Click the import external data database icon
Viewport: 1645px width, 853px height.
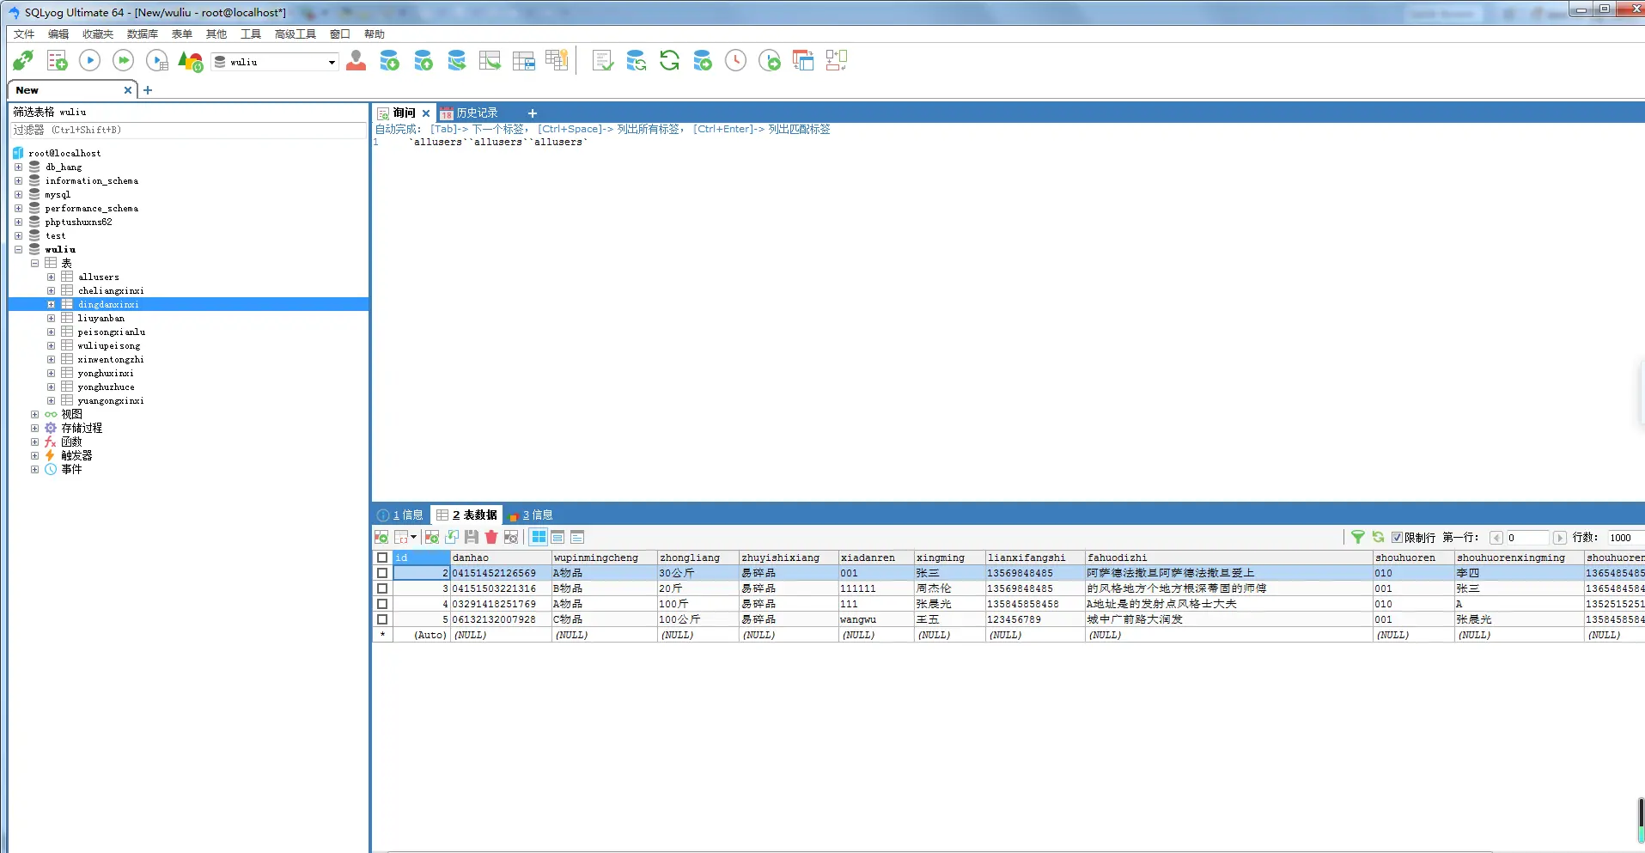389,61
